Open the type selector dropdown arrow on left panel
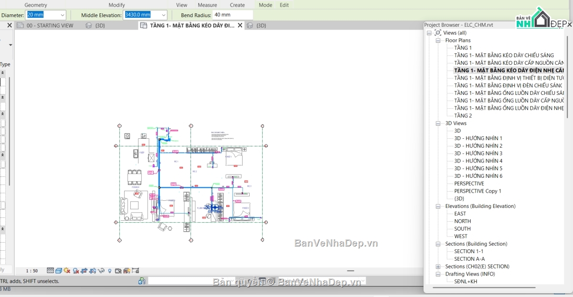 tap(11, 45)
